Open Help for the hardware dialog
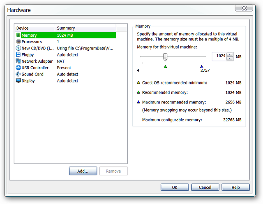 (235, 187)
